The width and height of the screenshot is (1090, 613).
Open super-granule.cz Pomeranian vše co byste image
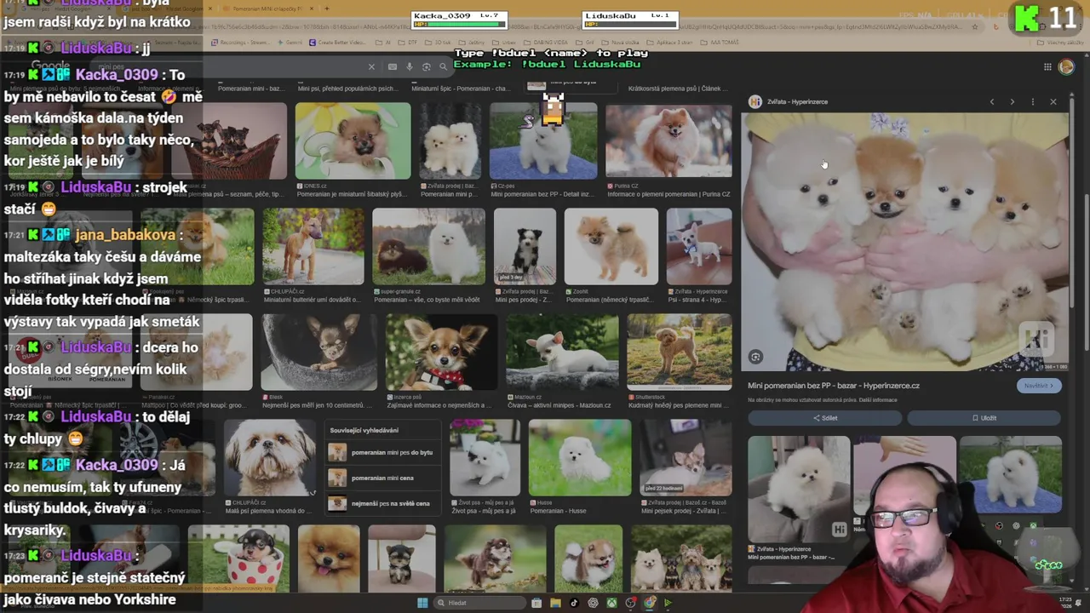tap(428, 246)
